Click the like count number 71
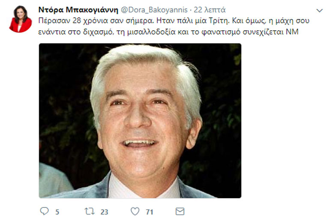This screenshot has height=219, width=330. [150, 212]
